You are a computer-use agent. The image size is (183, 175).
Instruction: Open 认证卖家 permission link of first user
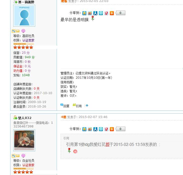pos(28,40)
